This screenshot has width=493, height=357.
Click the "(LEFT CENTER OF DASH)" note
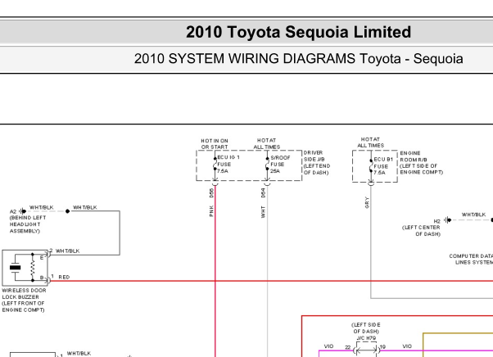(421, 231)
